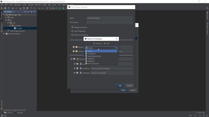Open the Analyze menu
This screenshot has height=117, width=209.
[x=31, y=5]
